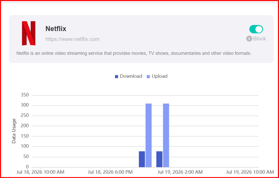This screenshot has height=178, width=279.
Task: Hide the Upload series via its legend label
Action: pos(160,76)
